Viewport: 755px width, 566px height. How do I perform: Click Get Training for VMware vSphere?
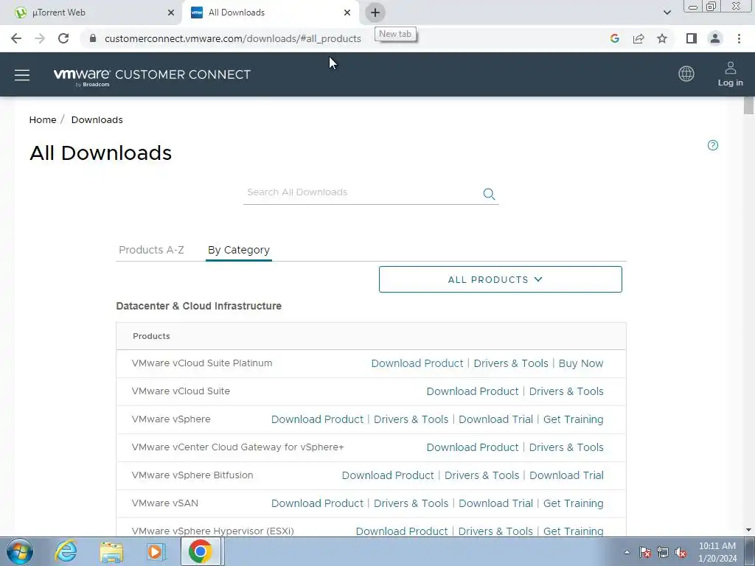pos(573,419)
